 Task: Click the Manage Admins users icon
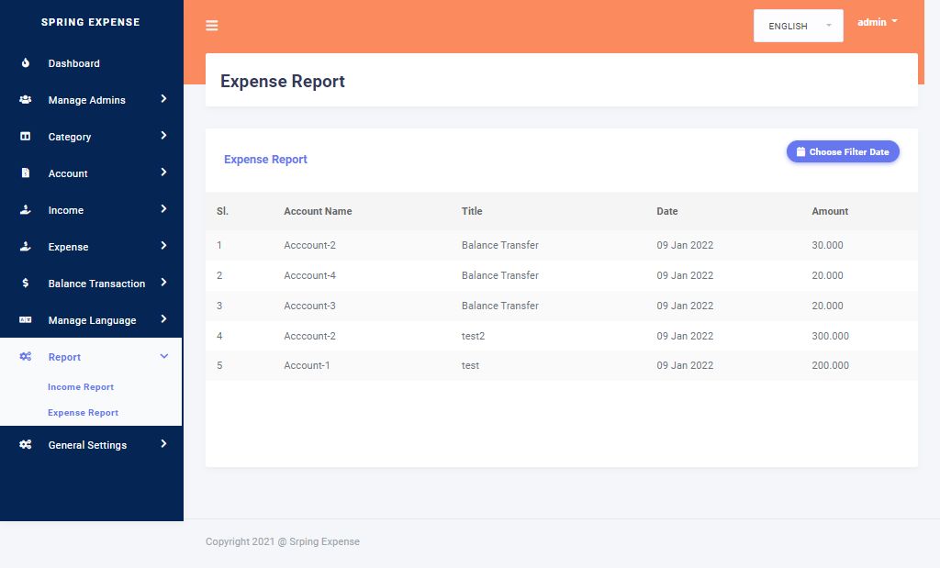click(x=26, y=100)
